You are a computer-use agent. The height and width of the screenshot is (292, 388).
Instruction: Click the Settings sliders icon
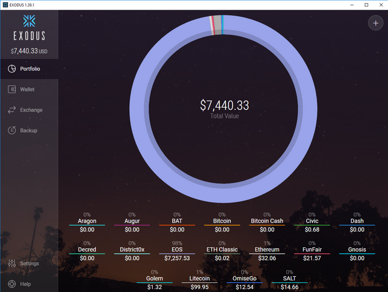(x=12, y=264)
